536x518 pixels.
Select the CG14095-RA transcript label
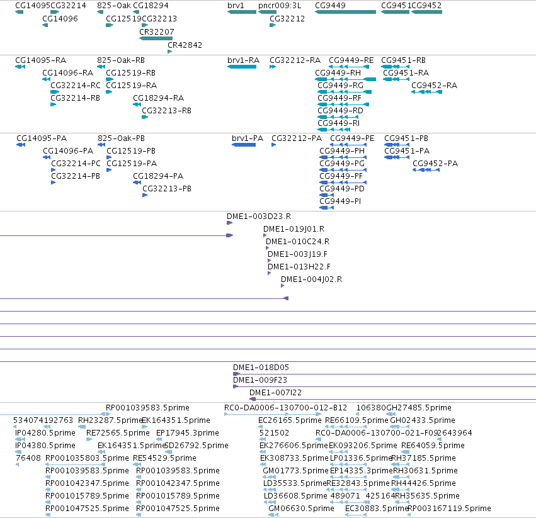point(41,60)
